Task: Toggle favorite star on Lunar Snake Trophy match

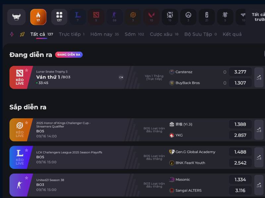Action: (x=26, y=70)
